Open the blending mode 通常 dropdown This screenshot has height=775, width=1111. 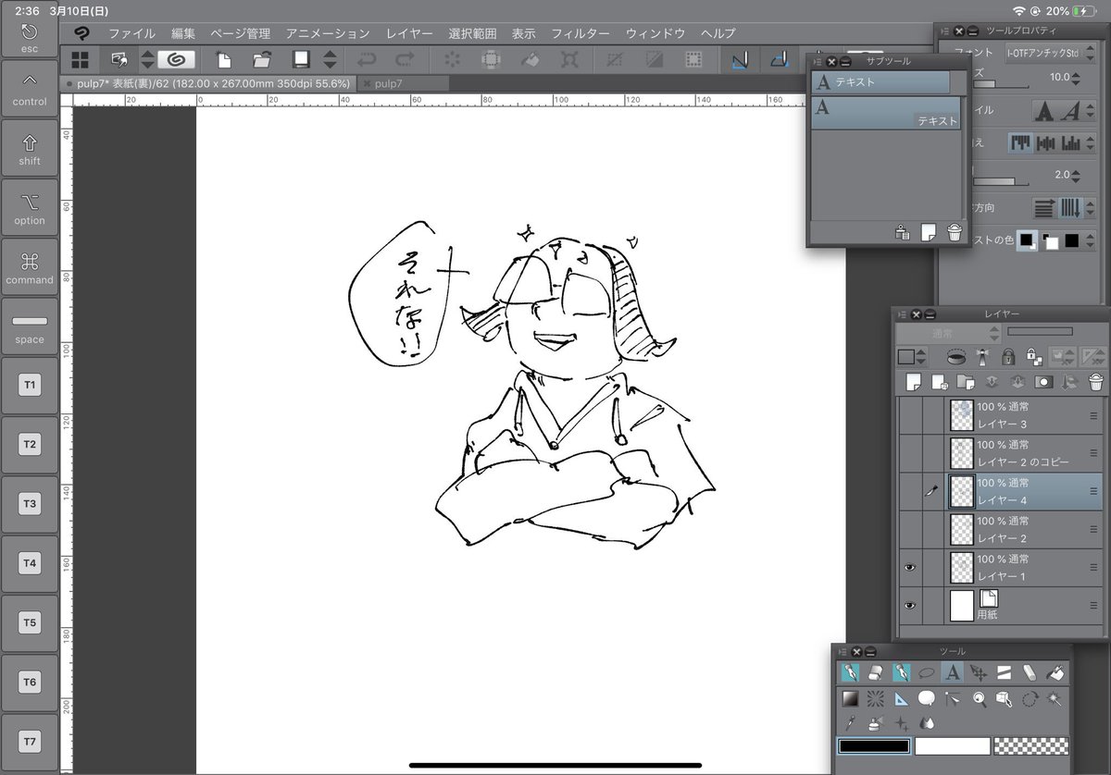tap(948, 333)
